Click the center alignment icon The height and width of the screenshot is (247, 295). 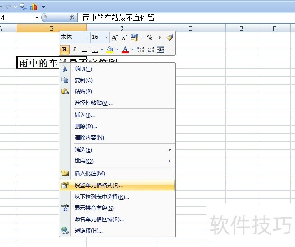click(84, 50)
